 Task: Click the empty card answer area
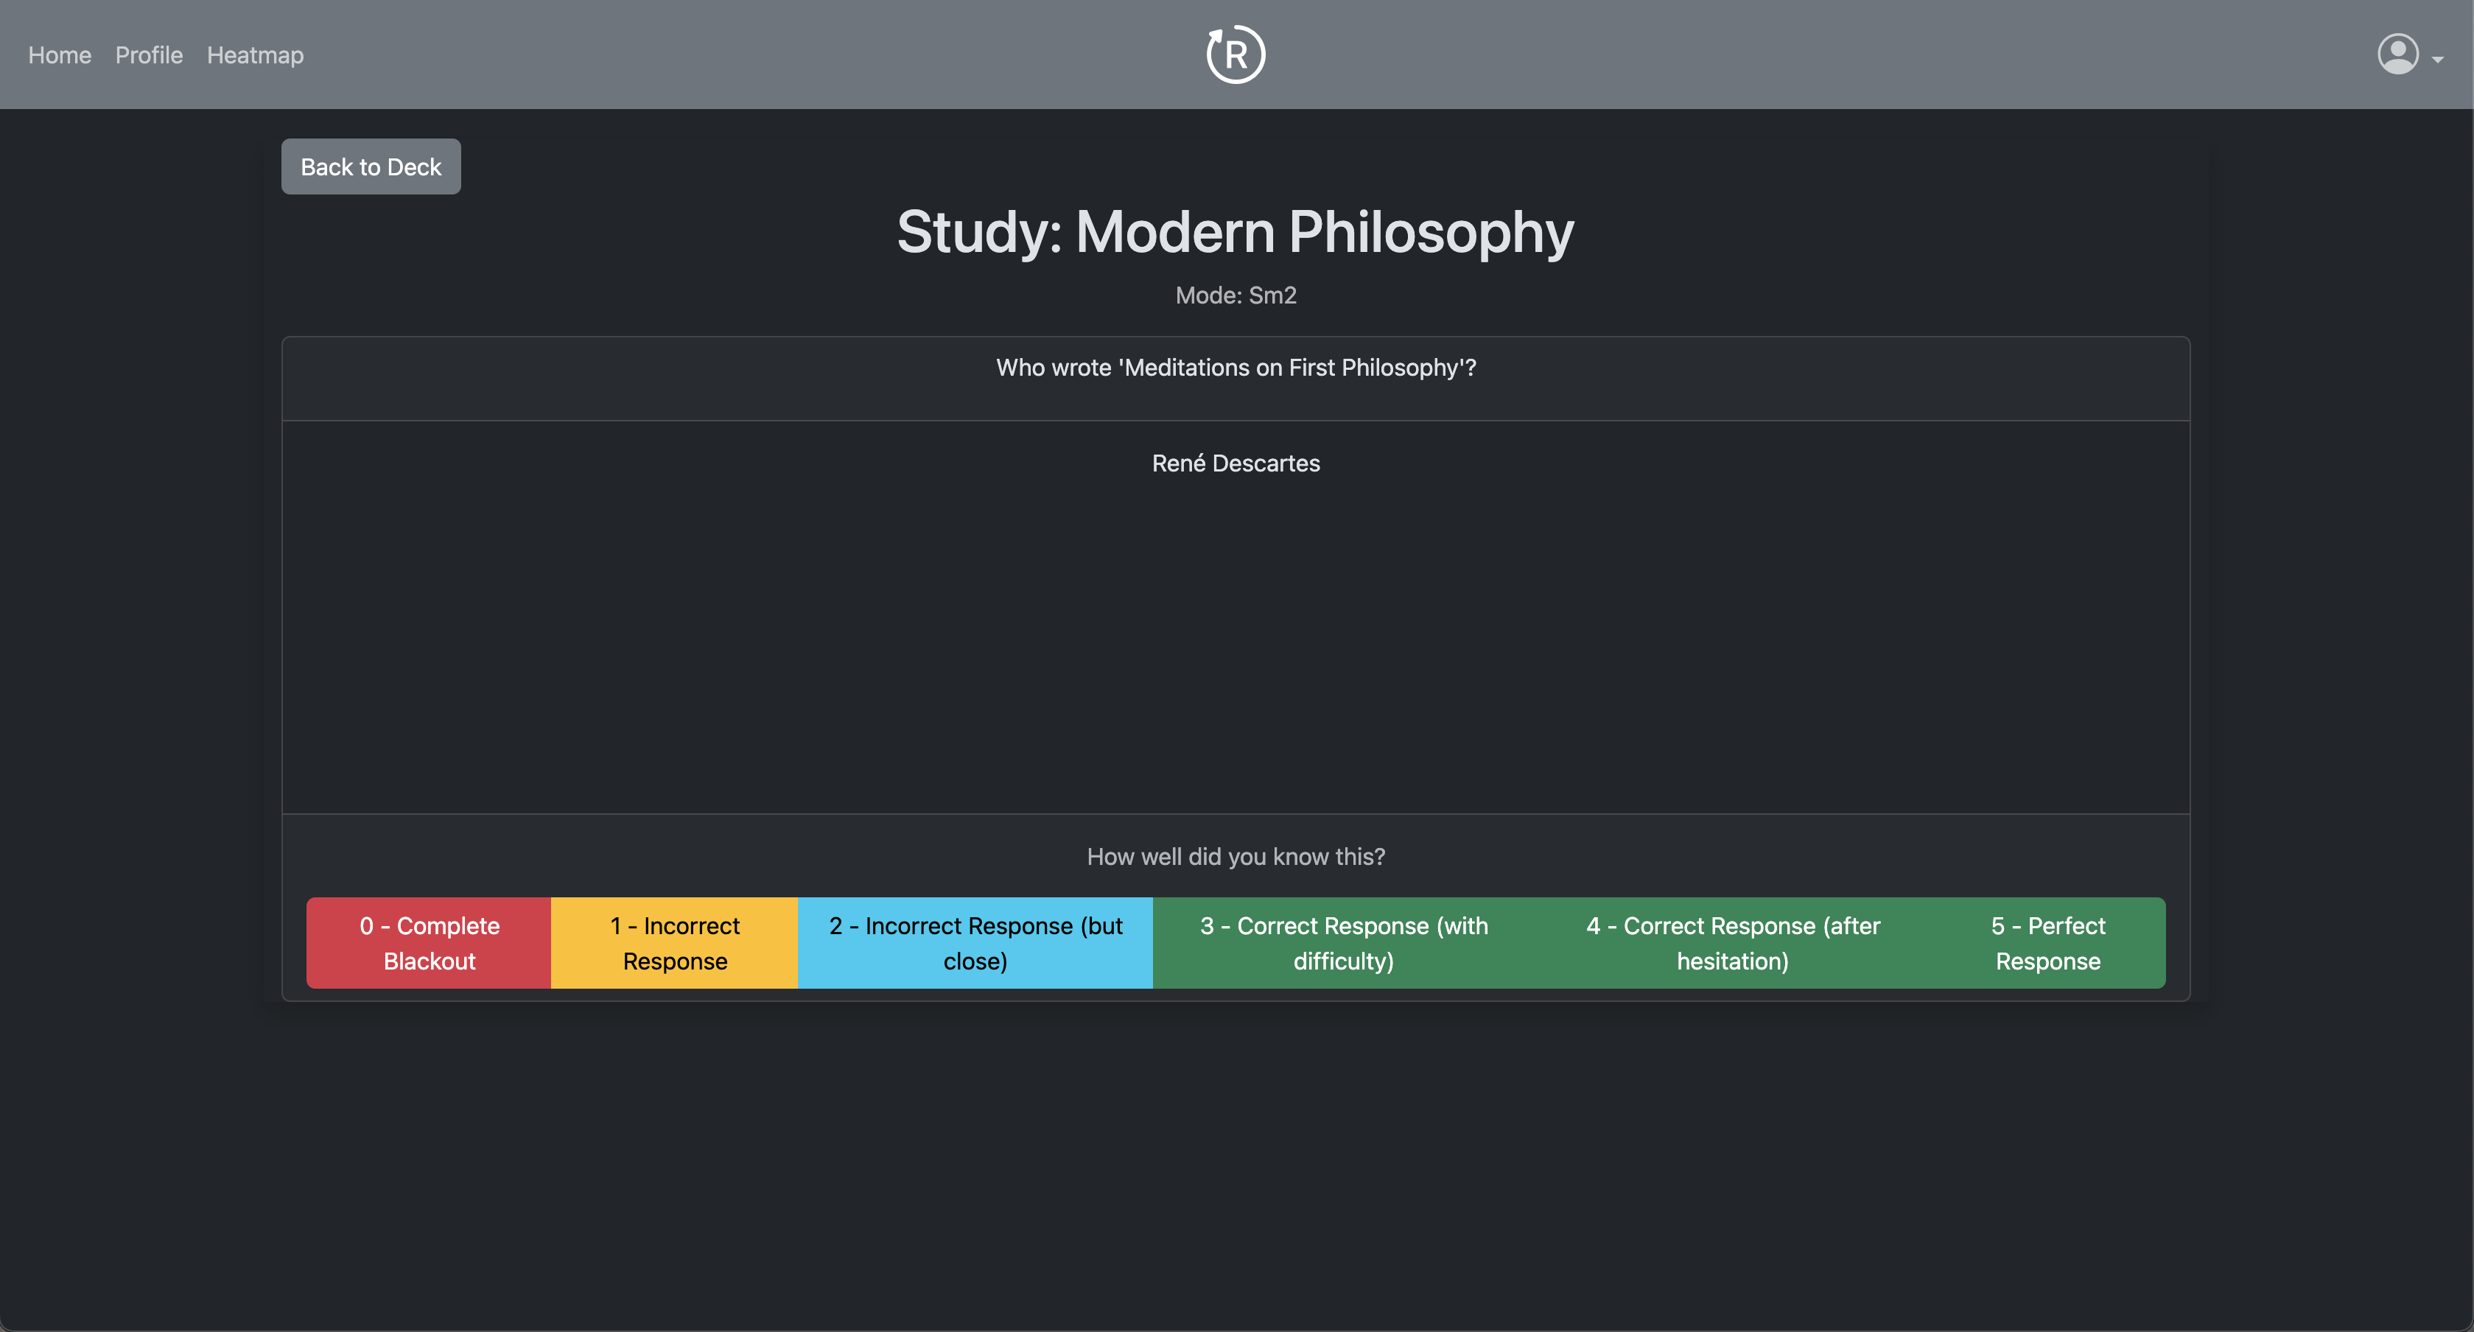pyautogui.click(x=1236, y=653)
